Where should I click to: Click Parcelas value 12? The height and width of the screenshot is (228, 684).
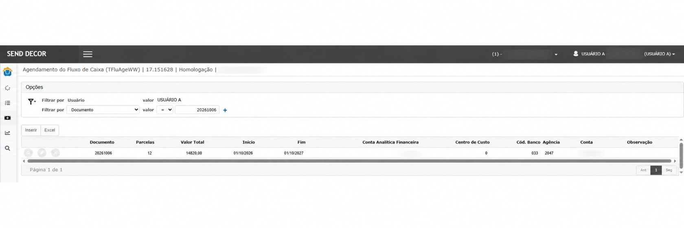[x=149, y=153]
